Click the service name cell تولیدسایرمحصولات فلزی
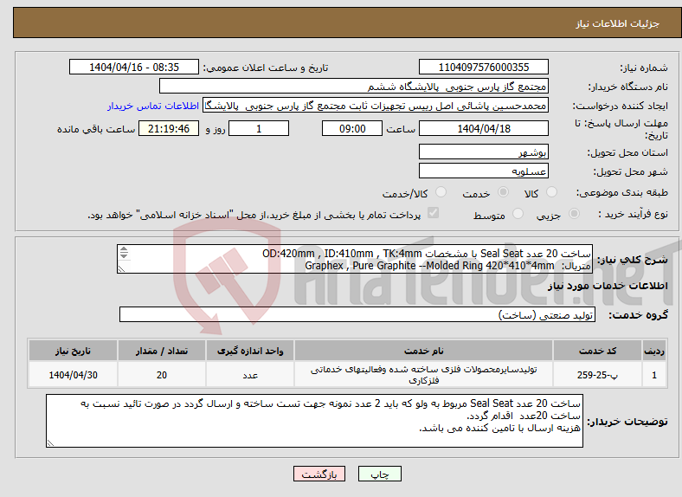The width and height of the screenshot is (682, 497). 423,375
